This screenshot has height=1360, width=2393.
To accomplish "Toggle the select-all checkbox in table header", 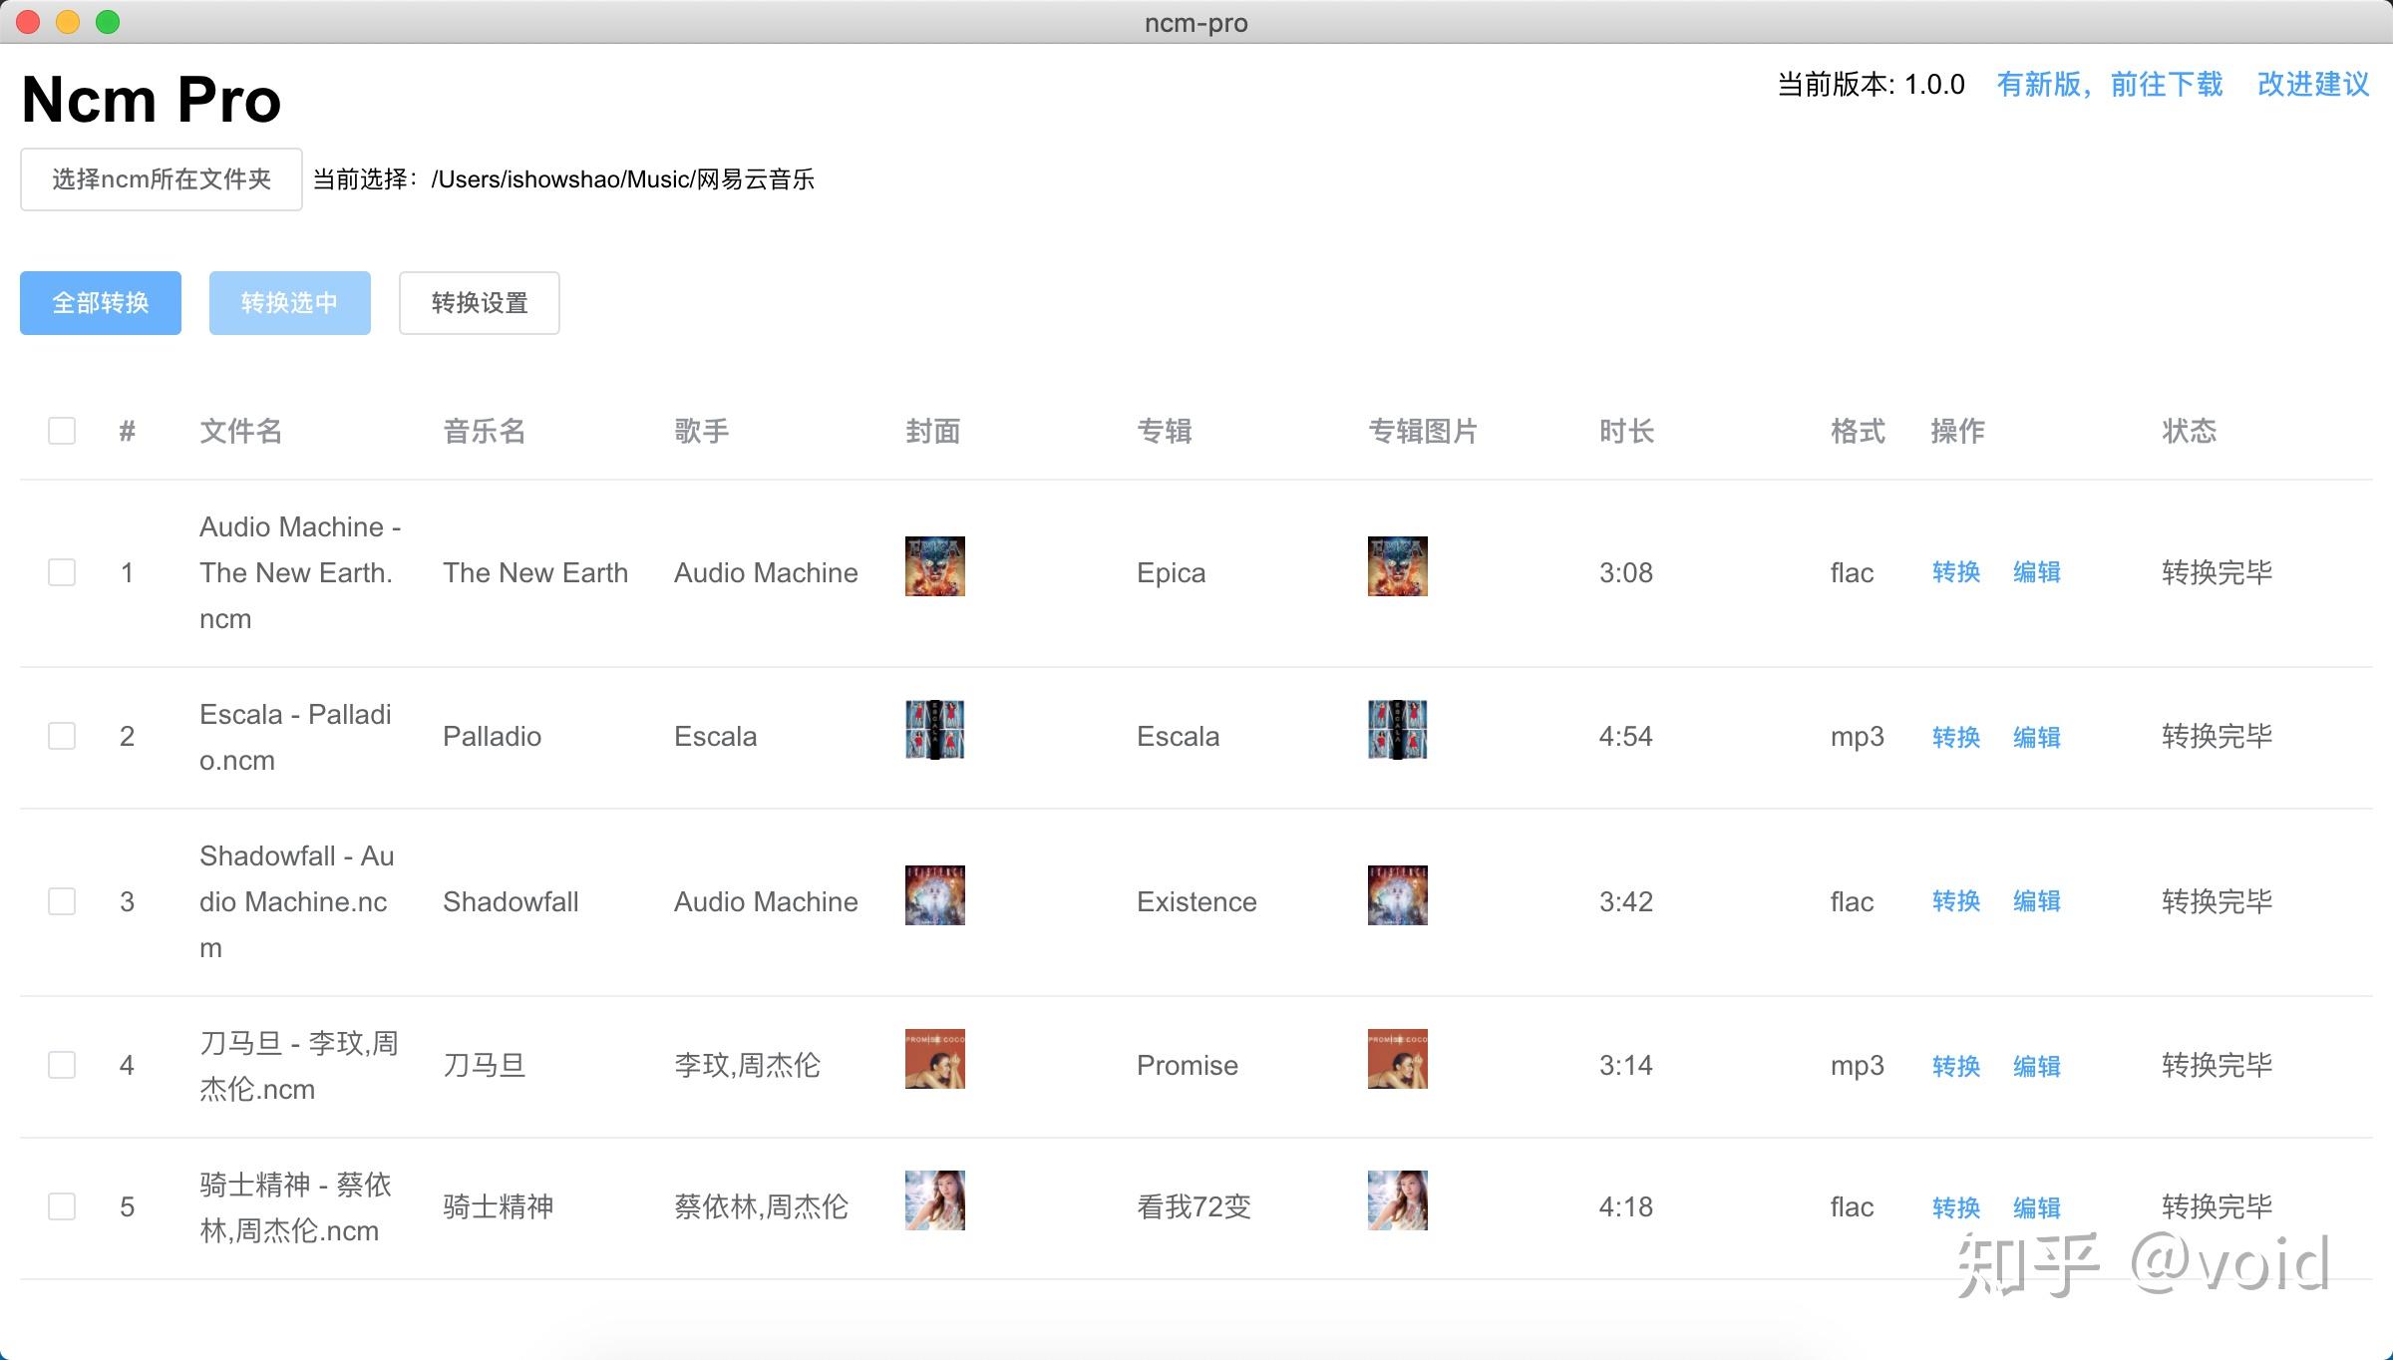I will (62, 430).
